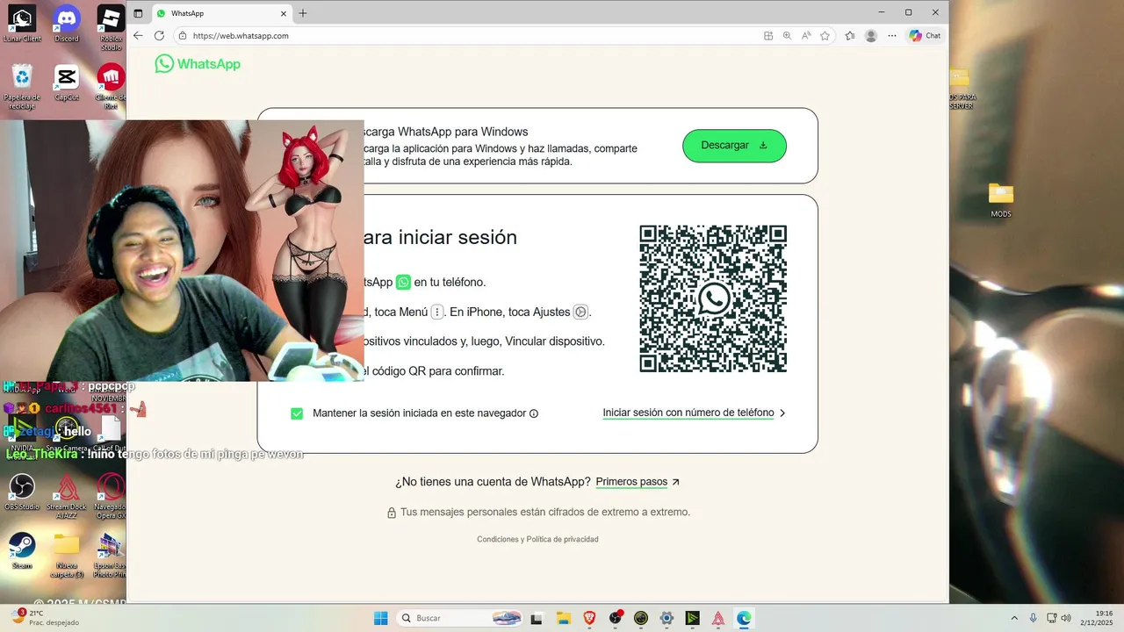Image resolution: width=1124 pixels, height=632 pixels.
Task: Open the Snap Camera desktop icon
Action: tap(67, 433)
